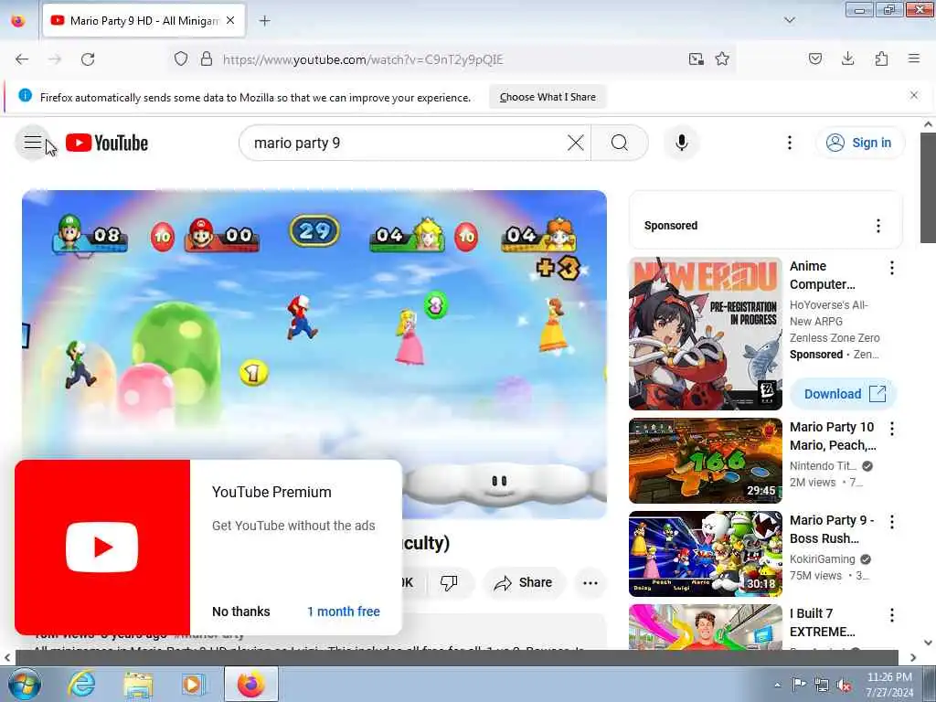This screenshot has height=702, width=936.
Task: Focus the address bar URL
Action: 363,59
